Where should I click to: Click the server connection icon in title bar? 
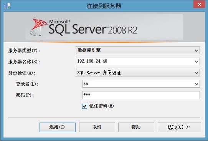click(7, 6)
